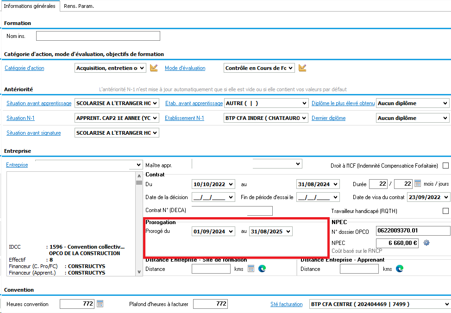The height and width of the screenshot is (313, 451).
Task: Click into the Nom ins. text field
Action: click(98, 36)
